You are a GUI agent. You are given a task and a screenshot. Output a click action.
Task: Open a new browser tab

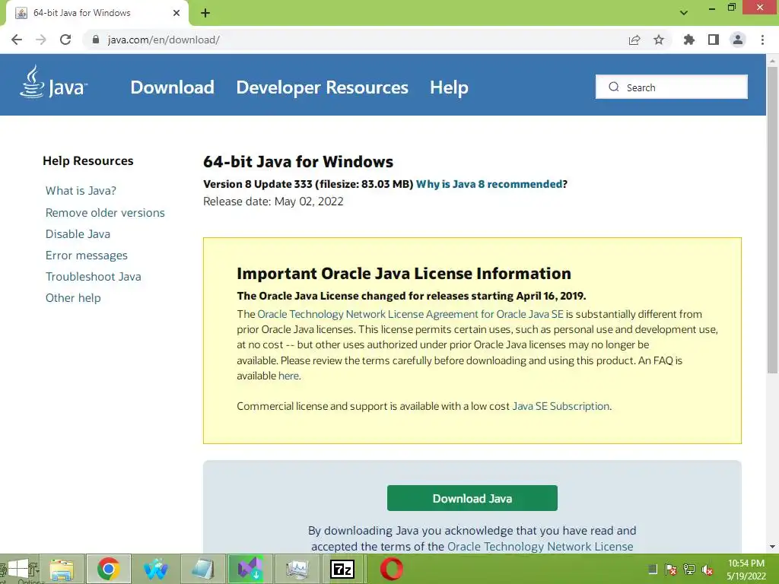pos(205,13)
